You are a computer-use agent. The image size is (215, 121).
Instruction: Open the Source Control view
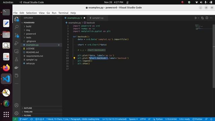click(16, 35)
